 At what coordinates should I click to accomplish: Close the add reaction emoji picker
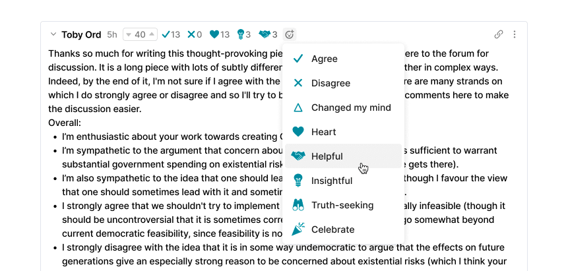290,35
